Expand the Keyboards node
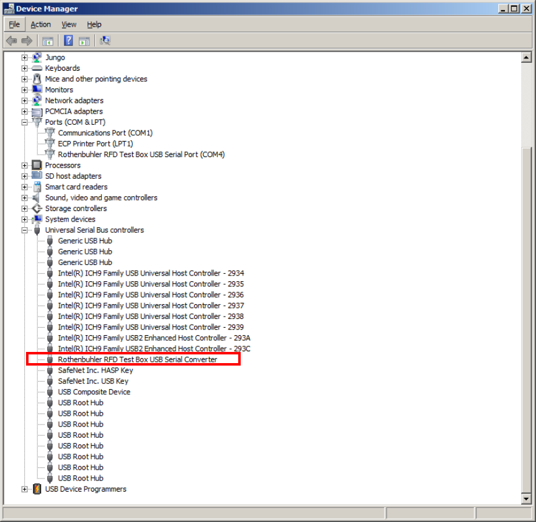 click(24, 68)
